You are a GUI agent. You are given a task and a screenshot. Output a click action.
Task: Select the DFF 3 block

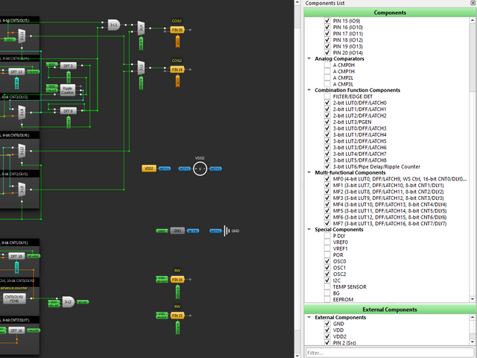67,66
